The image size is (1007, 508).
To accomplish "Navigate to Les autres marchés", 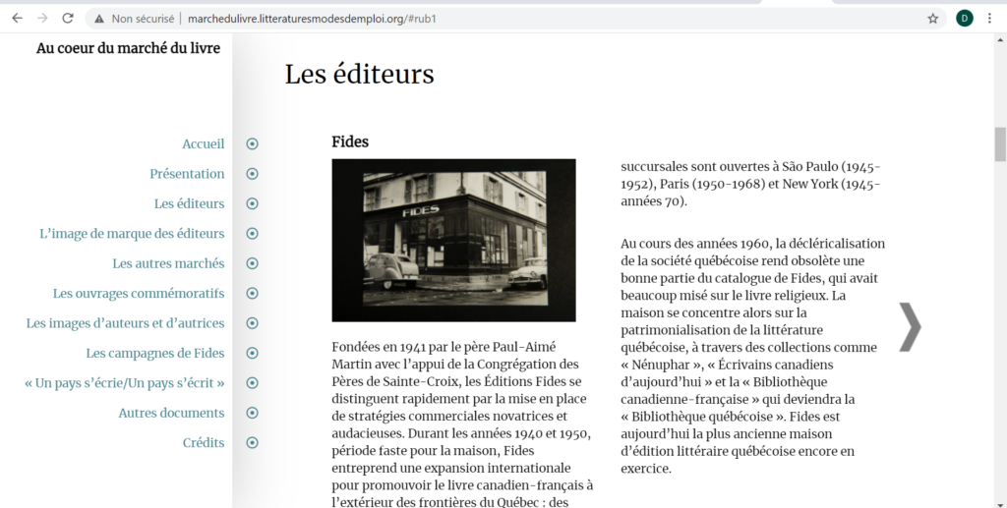I will [x=168, y=263].
